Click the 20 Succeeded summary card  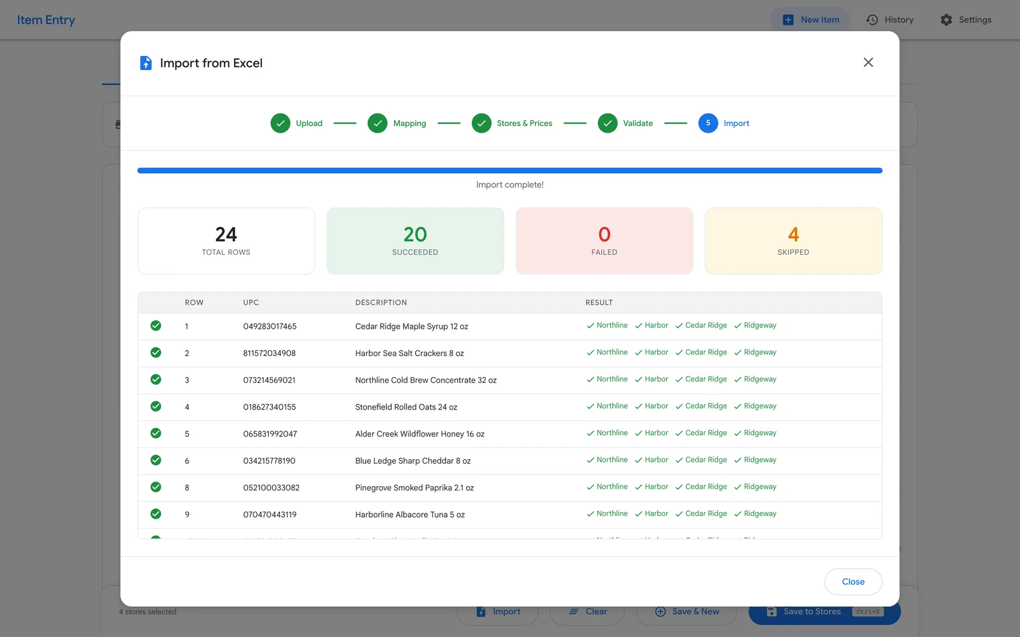click(x=415, y=241)
